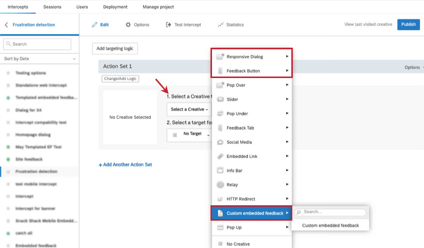Choose Pop Over from creative menu
The image size is (424, 248).
[236, 85]
